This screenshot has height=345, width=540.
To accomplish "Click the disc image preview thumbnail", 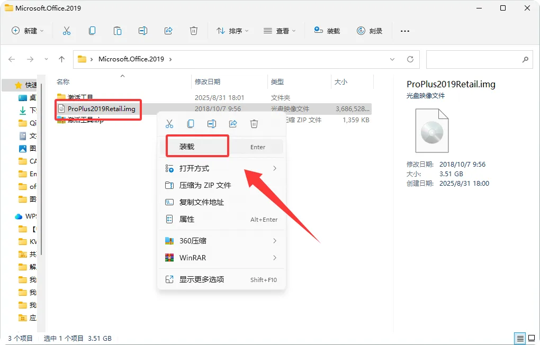I will click(432, 131).
